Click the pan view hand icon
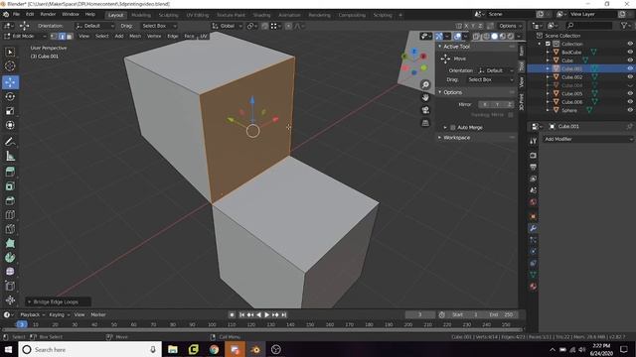Image resolution: width=636 pixels, height=357 pixels. (x=425, y=97)
